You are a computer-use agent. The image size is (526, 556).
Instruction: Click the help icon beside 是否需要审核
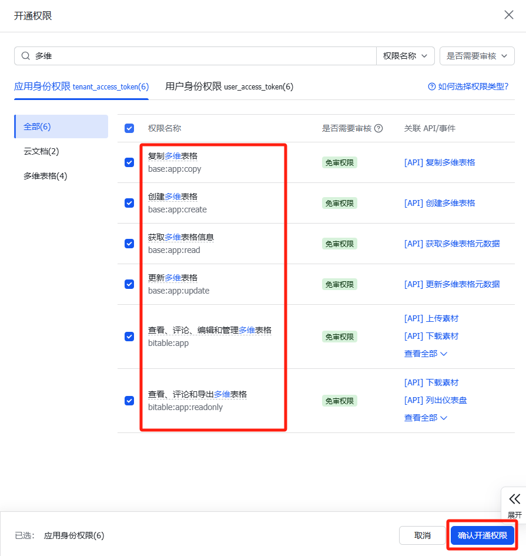pyautogui.click(x=378, y=128)
